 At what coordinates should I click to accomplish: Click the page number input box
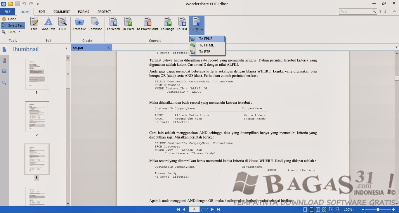tap(194, 209)
